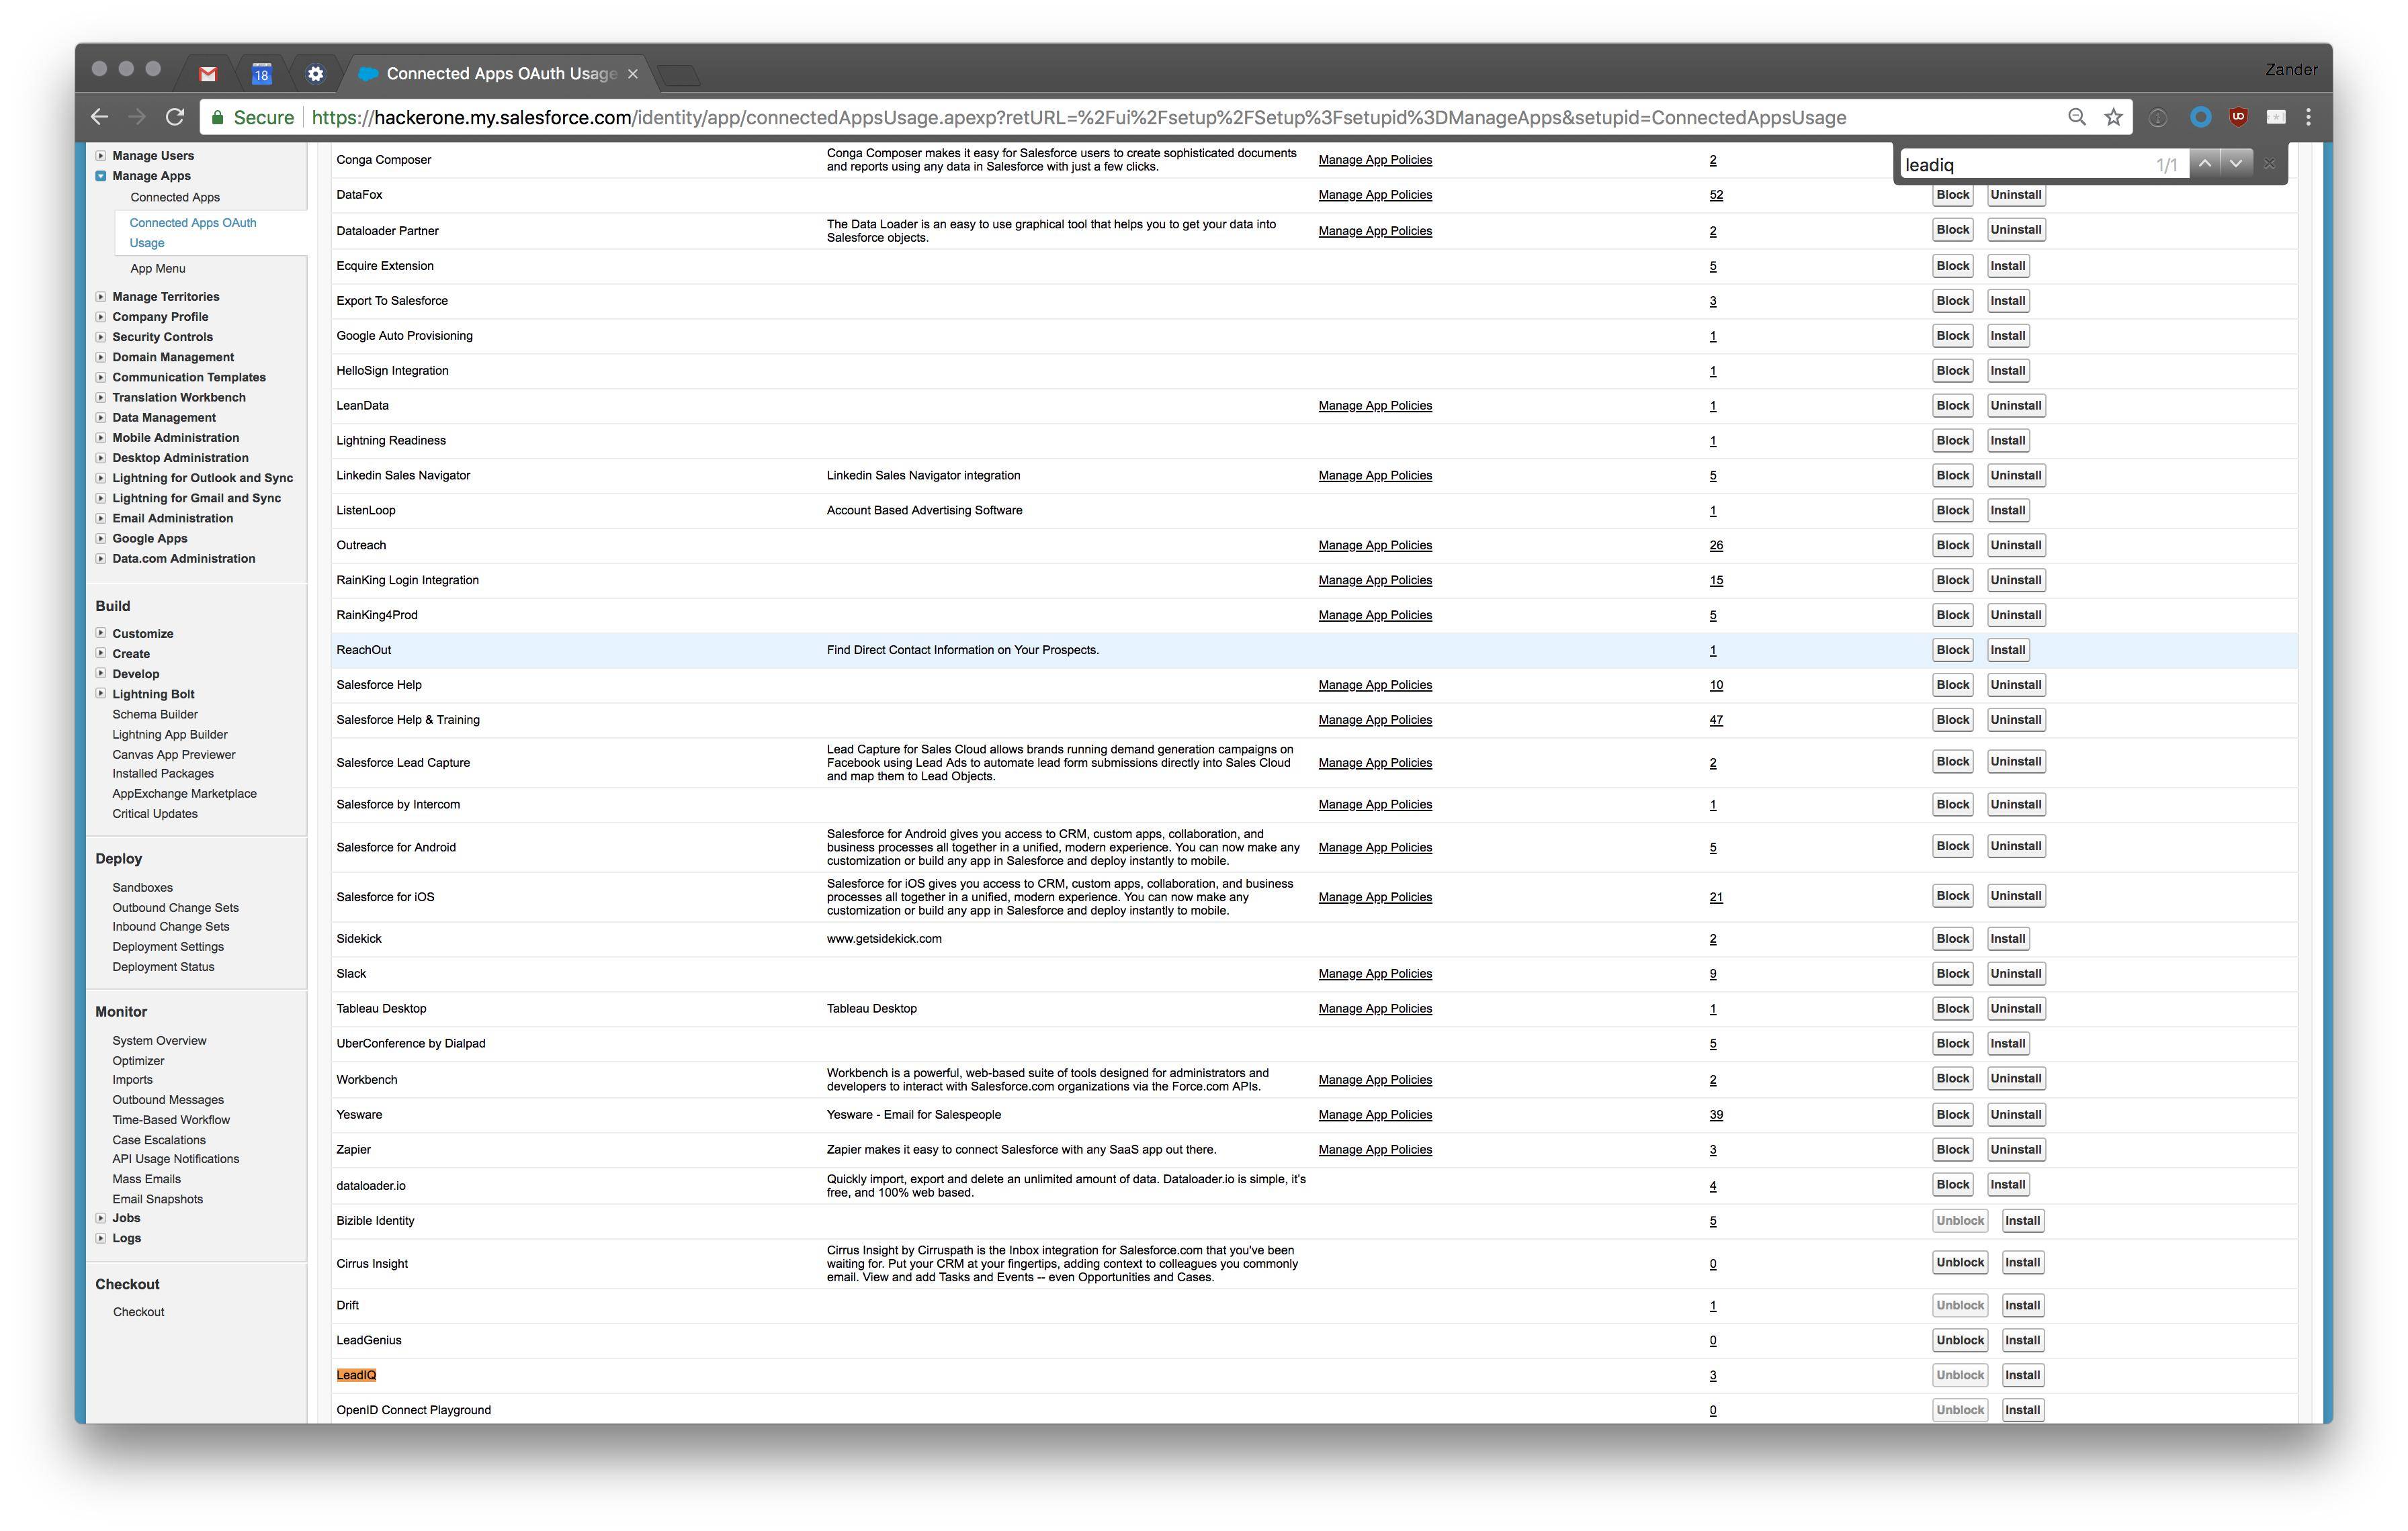2408x1531 pixels.
Task: Expand Manage Territories tree node
Action: tap(101, 297)
